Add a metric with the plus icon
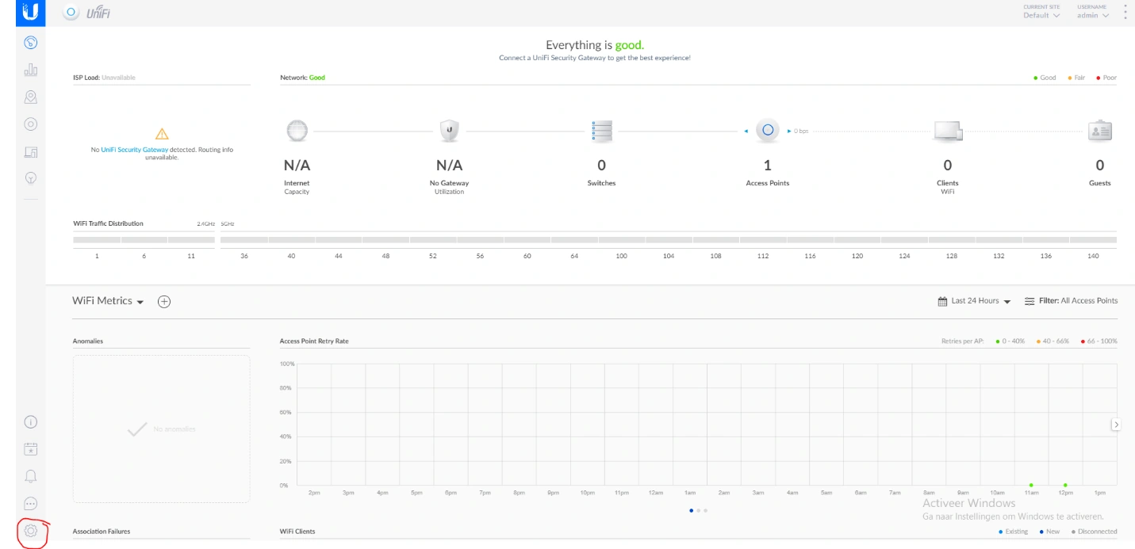This screenshot has height=549, width=1135. point(164,302)
